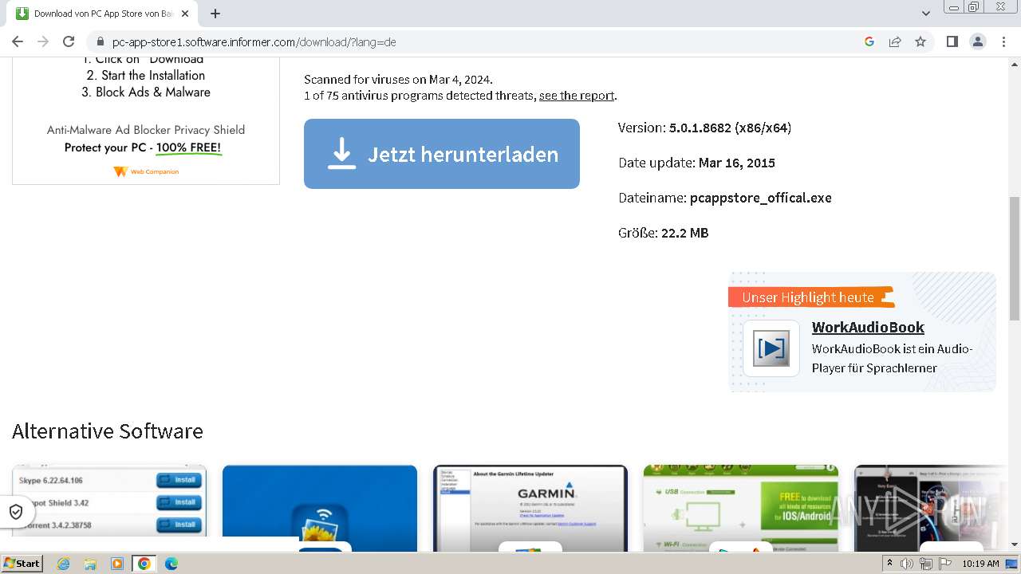Open the volume tray icon

click(x=907, y=564)
